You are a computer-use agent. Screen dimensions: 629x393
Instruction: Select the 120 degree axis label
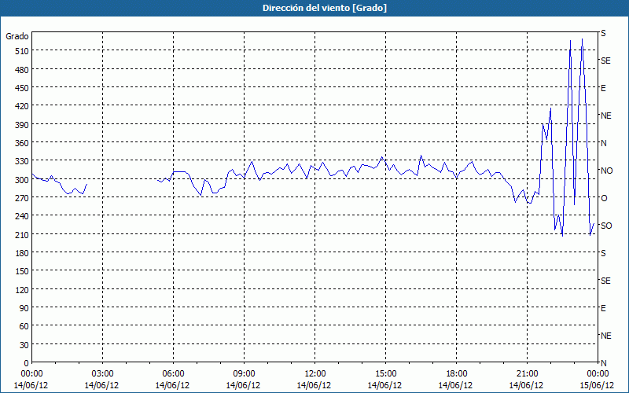point(22,290)
